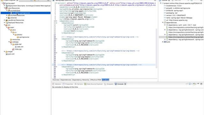Image resolution: width=204 pixels, height=115 pixels.
Task: Fold the junit dependency at line 11
Action: [56, 23]
